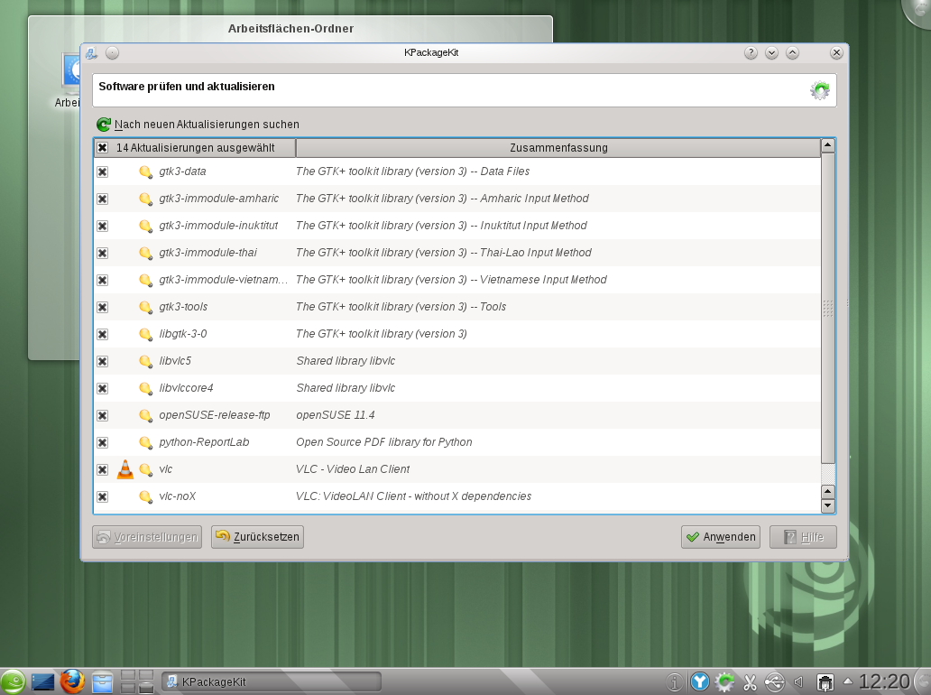Toggle the libvlc5 package checkbox
Screen dimensions: 931x695
point(103,361)
